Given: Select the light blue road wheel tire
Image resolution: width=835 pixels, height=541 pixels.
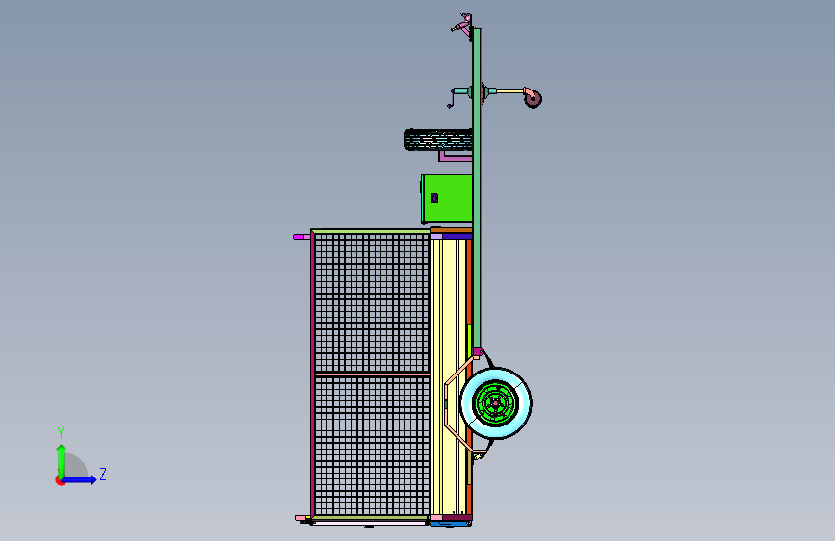Looking at the screenshot, I should 496,403.
